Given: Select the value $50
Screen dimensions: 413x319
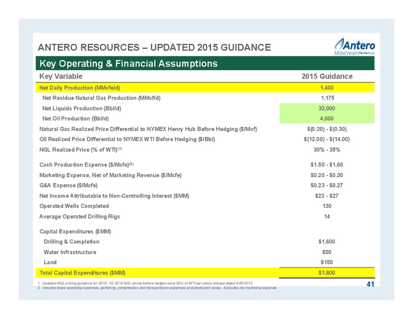Looking at the screenshot, I should tap(327, 252).
